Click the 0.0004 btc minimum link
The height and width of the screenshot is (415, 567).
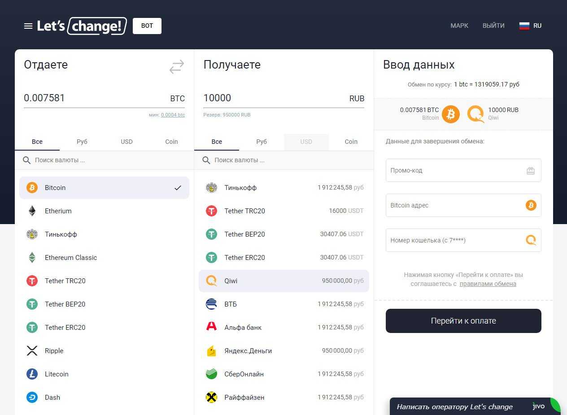(173, 115)
